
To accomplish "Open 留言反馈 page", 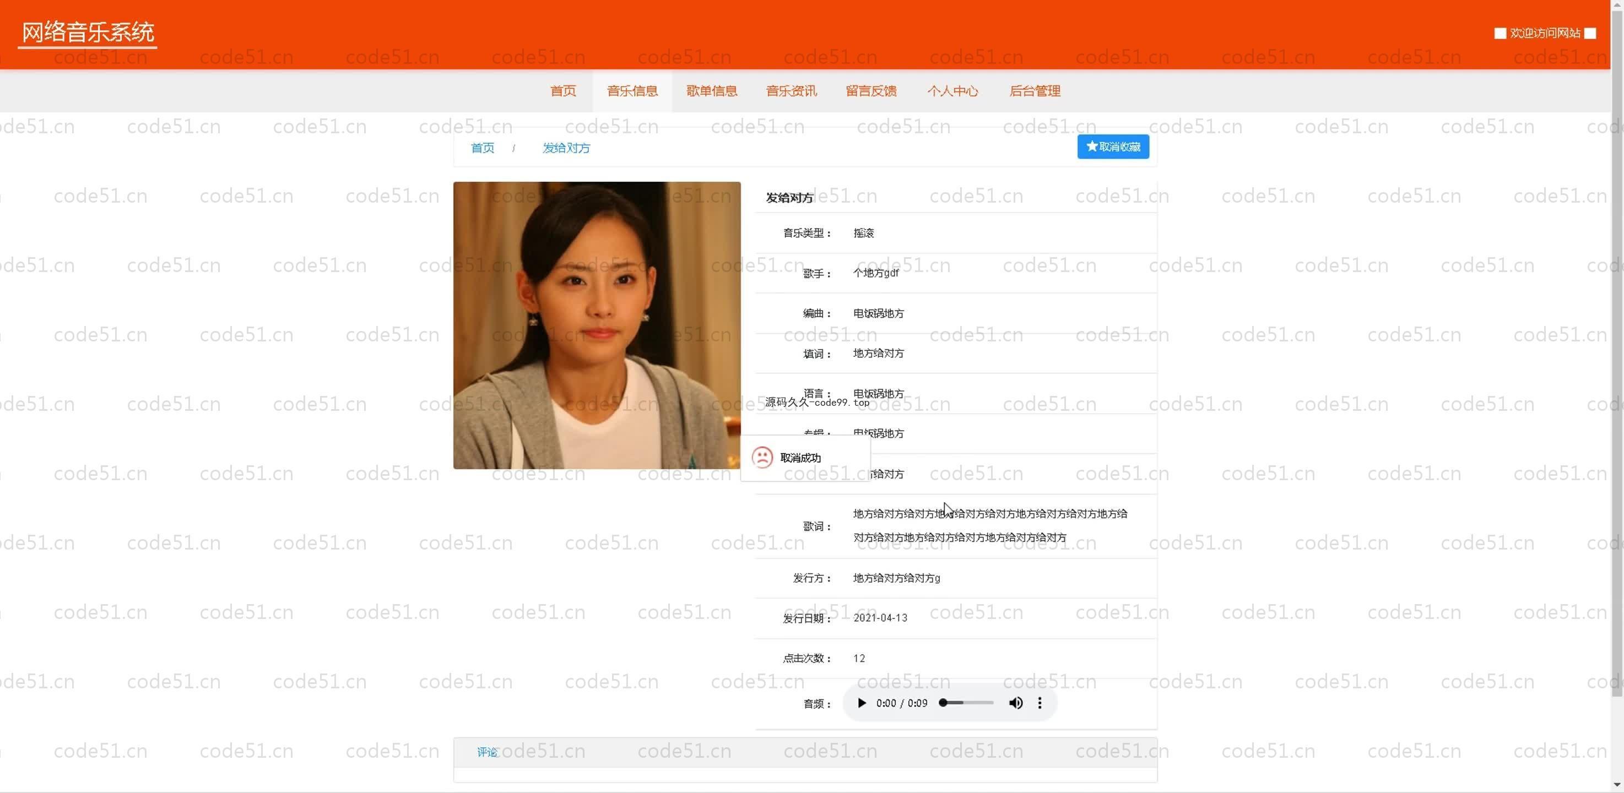I will pyautogui.click(x=871, y=91).
